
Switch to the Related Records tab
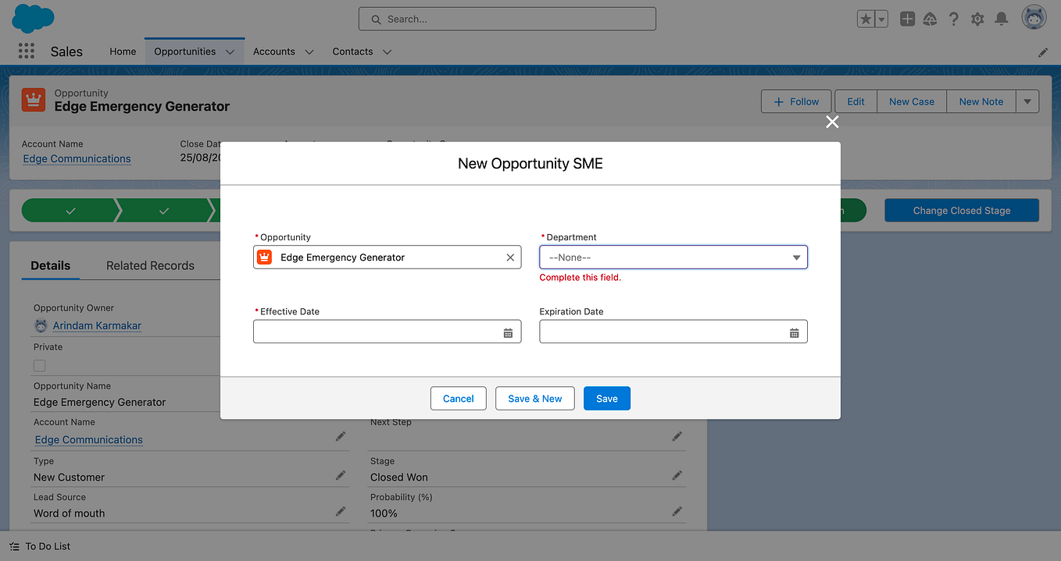150,265
